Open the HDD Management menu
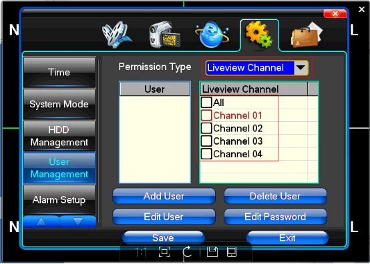This screenshot has height=264, width=370. point(59,136)
